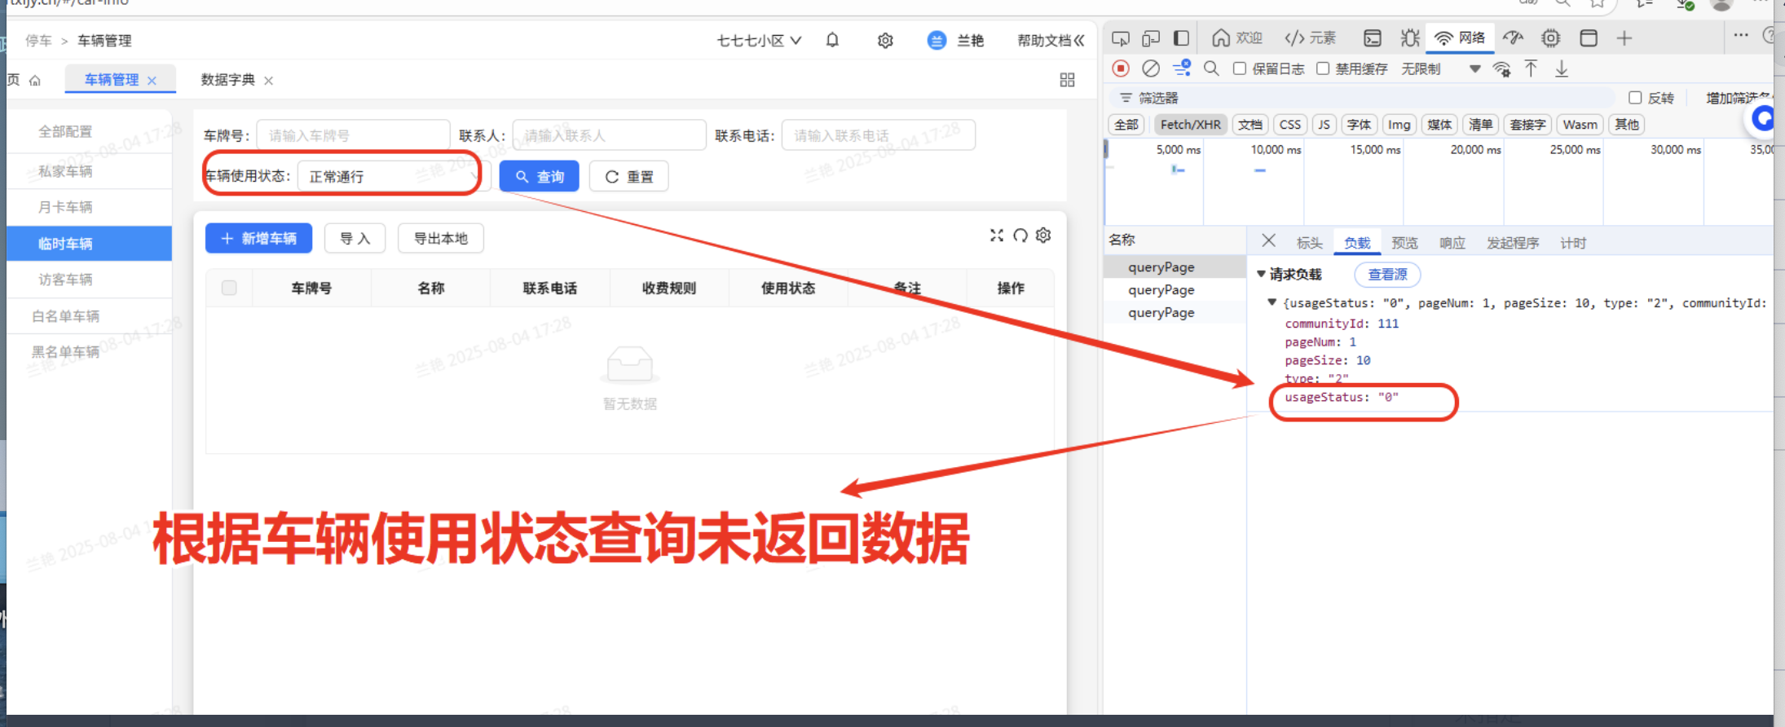Collapse the payload object tree arrow
Viewport: 1785px width, 727px height.
click(x=1272, y=302)
